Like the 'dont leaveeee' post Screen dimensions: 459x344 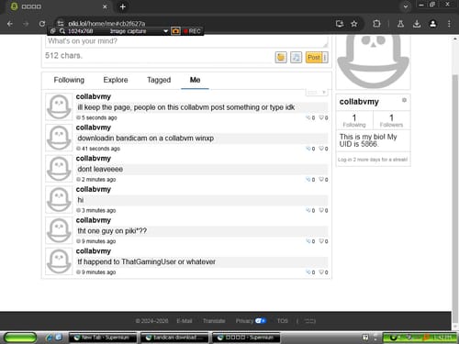tap(323, 180)
